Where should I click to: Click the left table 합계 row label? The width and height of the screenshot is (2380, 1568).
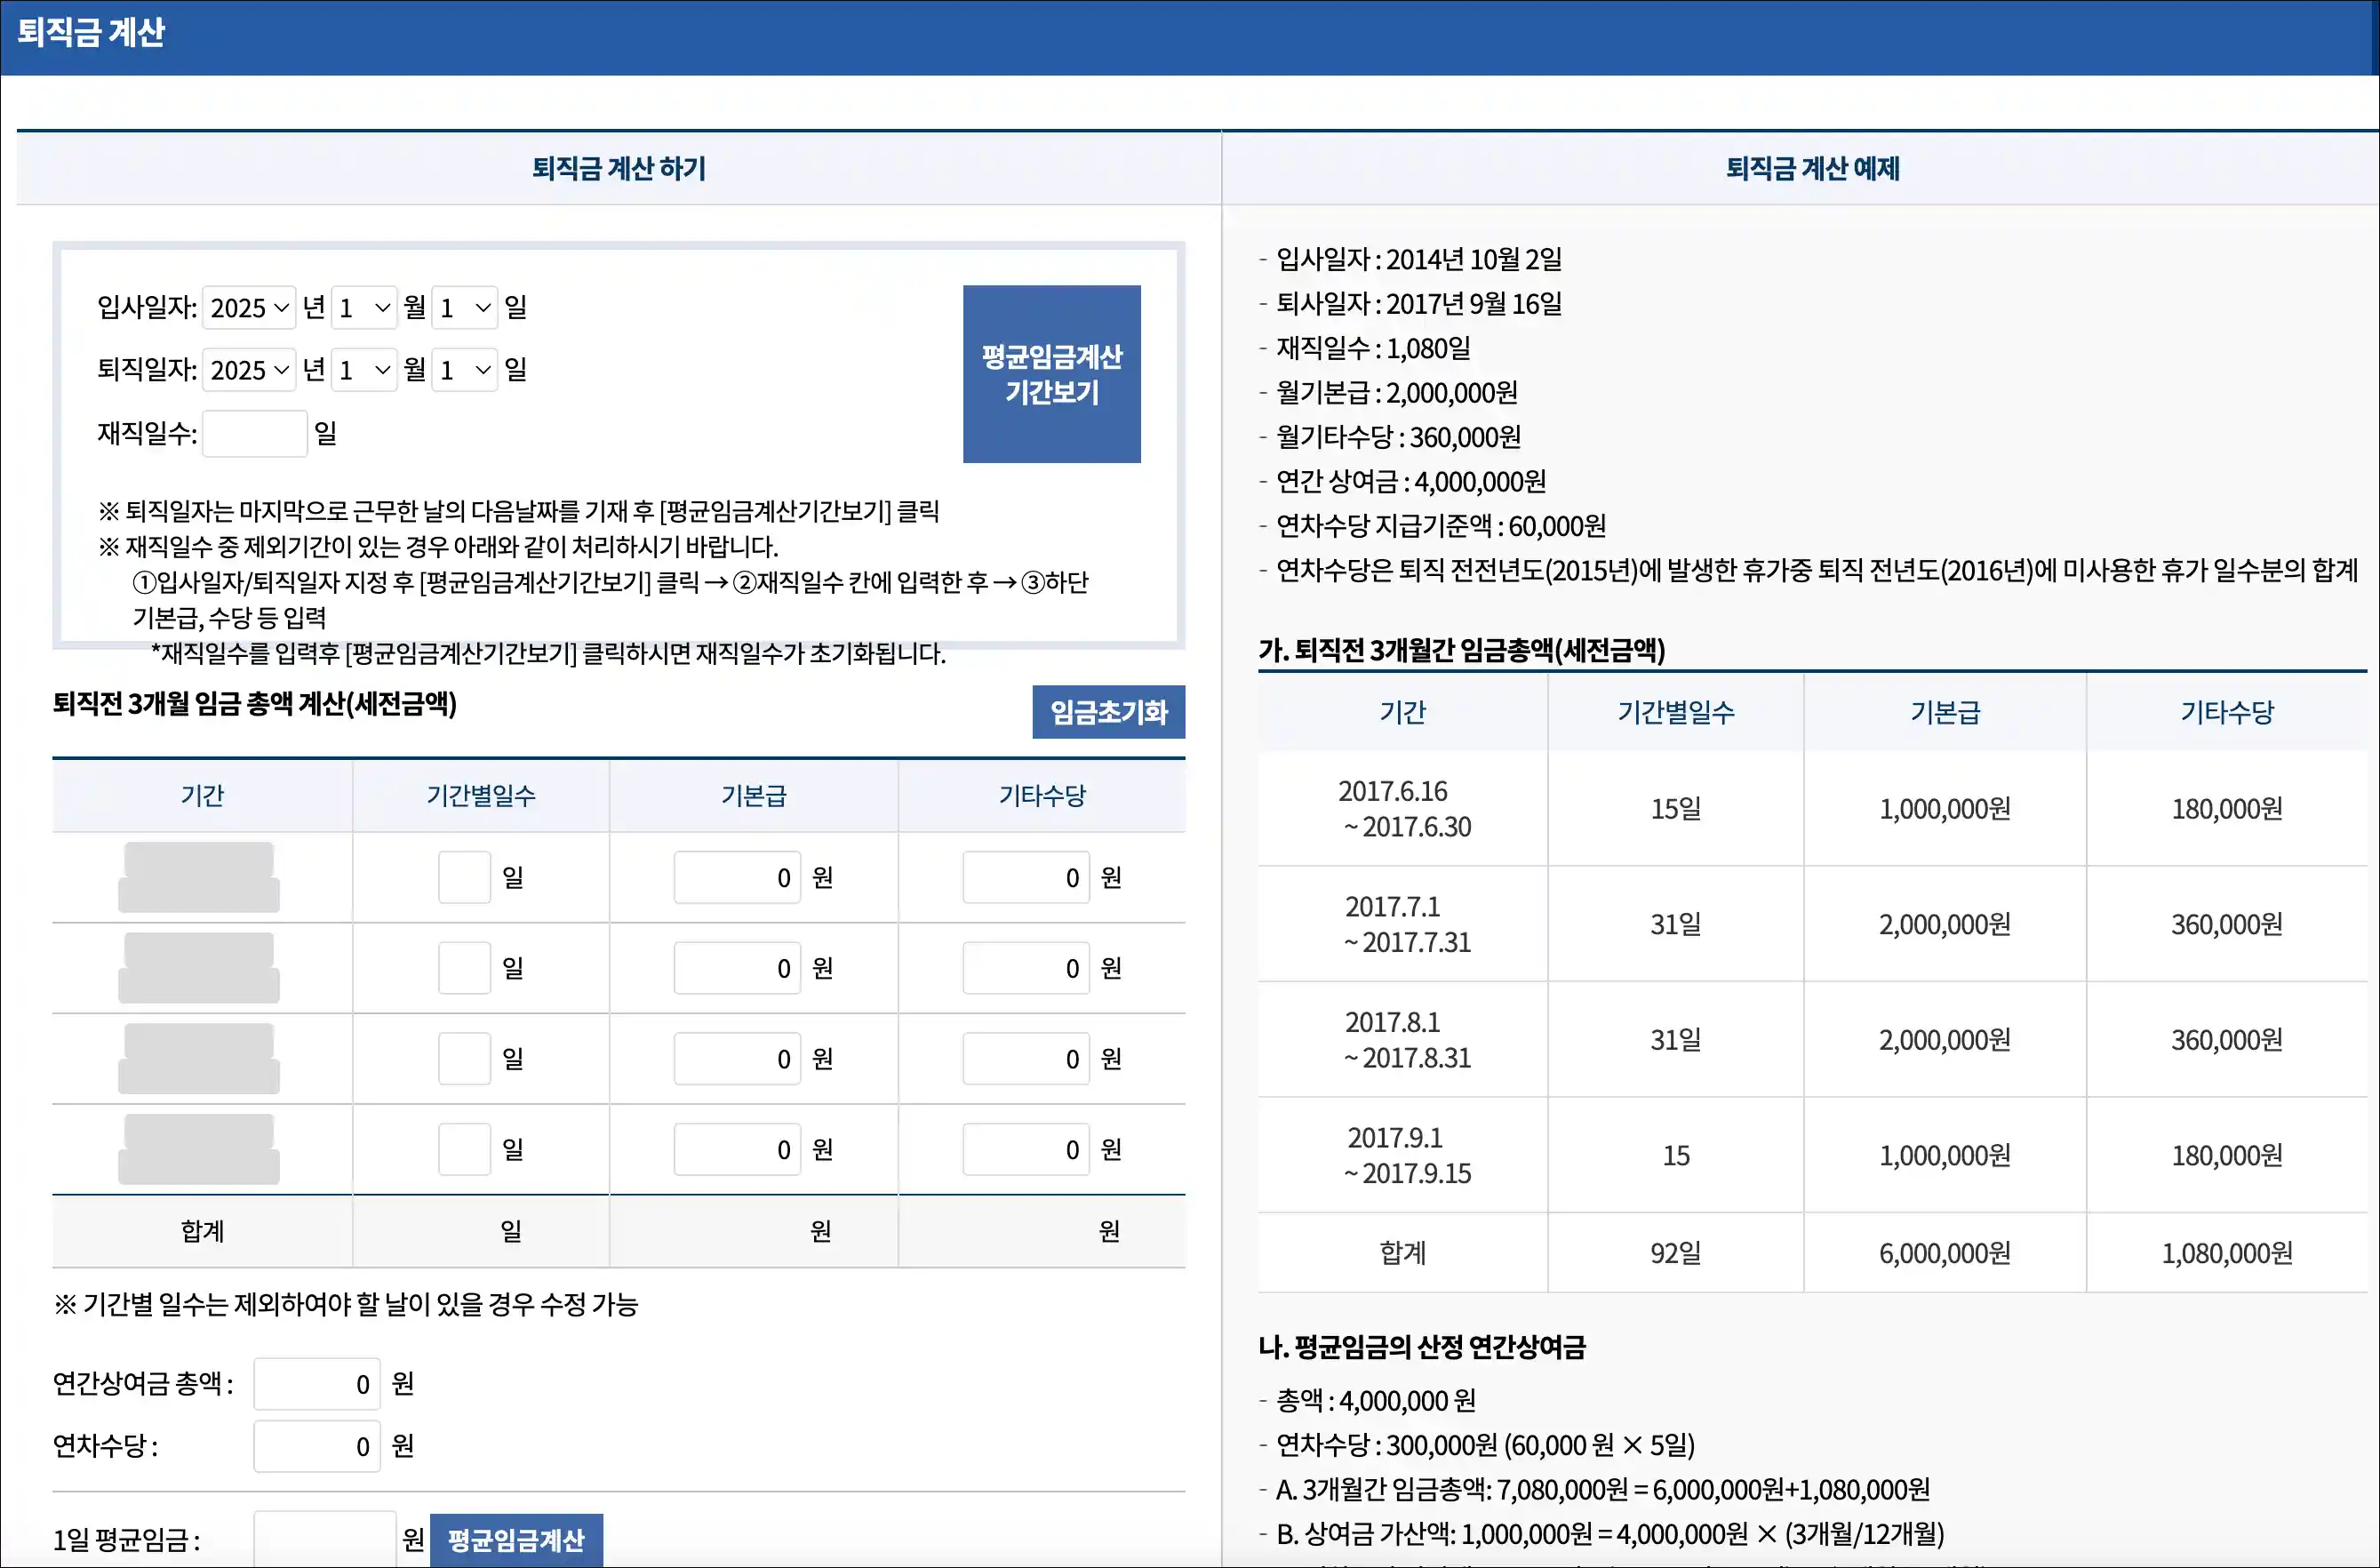pos(202,1231)
